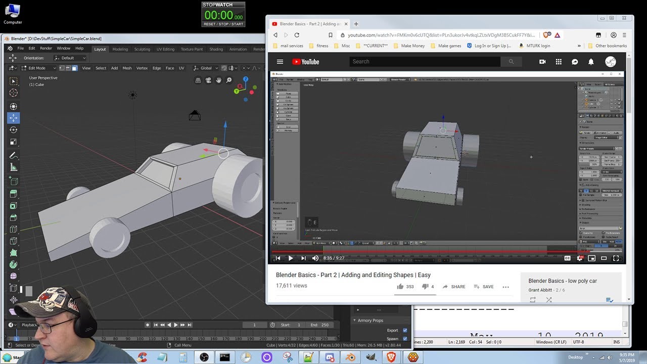Dislike the video with thumbs down
Image resolution: width=647 pixels, height=364 pixels.
click(426, 287)
